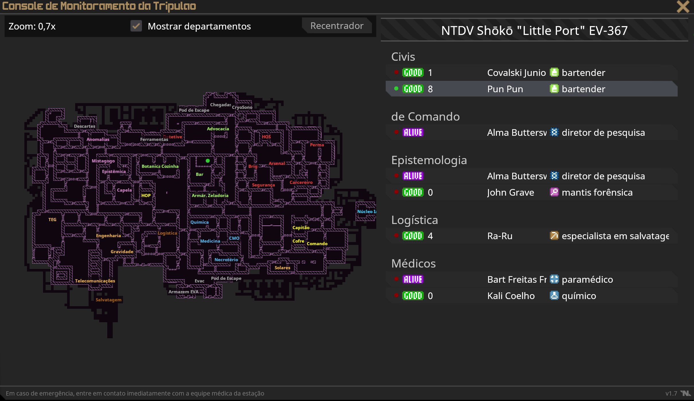Click Bart Freitas ALIVE status badge
The height and width of the screenshot is (401, 694).
click(413, 280)
